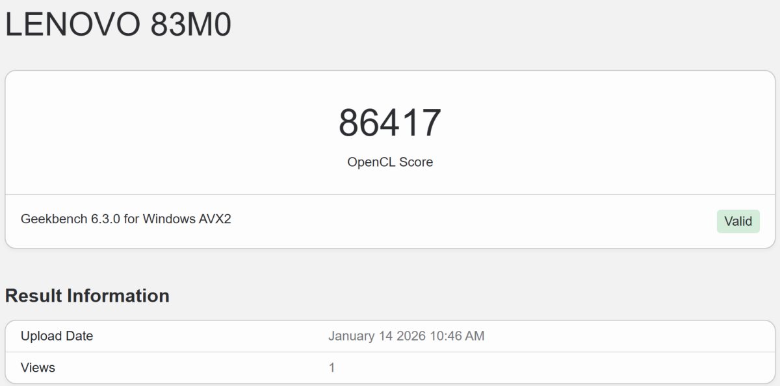Click the OpenCL Score label
Viewport: 780px width, 386px height.
coord(390,162)
